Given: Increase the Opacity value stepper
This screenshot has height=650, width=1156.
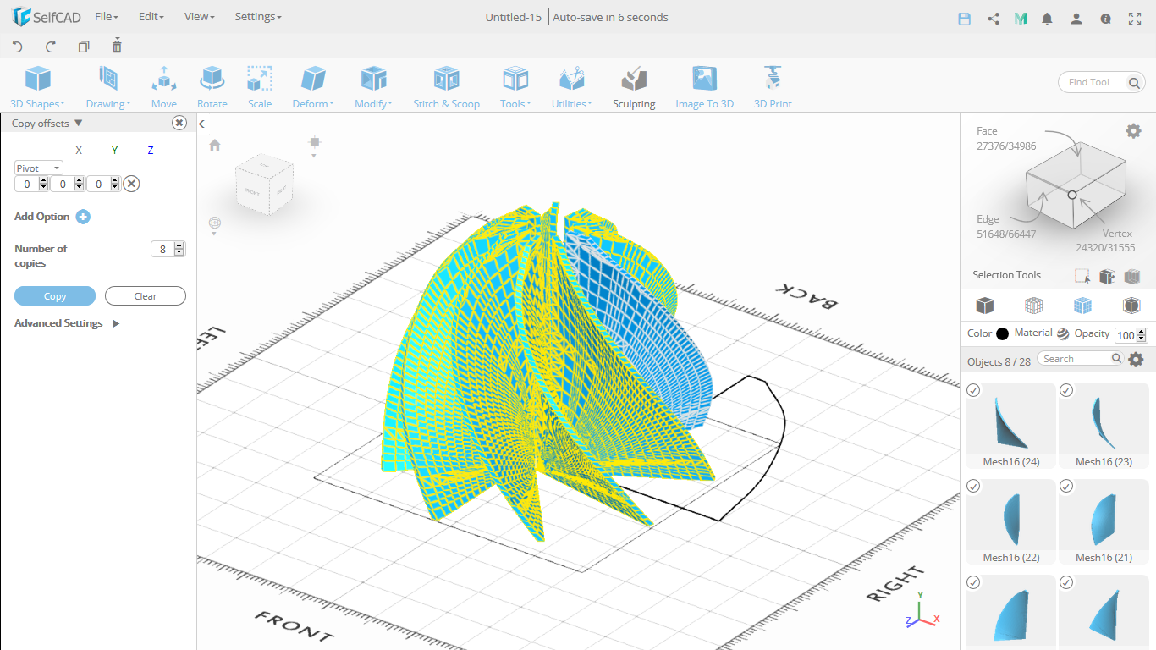Looking at the screenshot, I should (x=1141, y=332).
